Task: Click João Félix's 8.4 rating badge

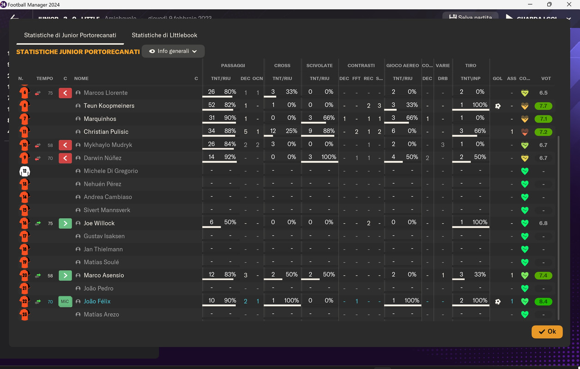Action: click(543, 302)
